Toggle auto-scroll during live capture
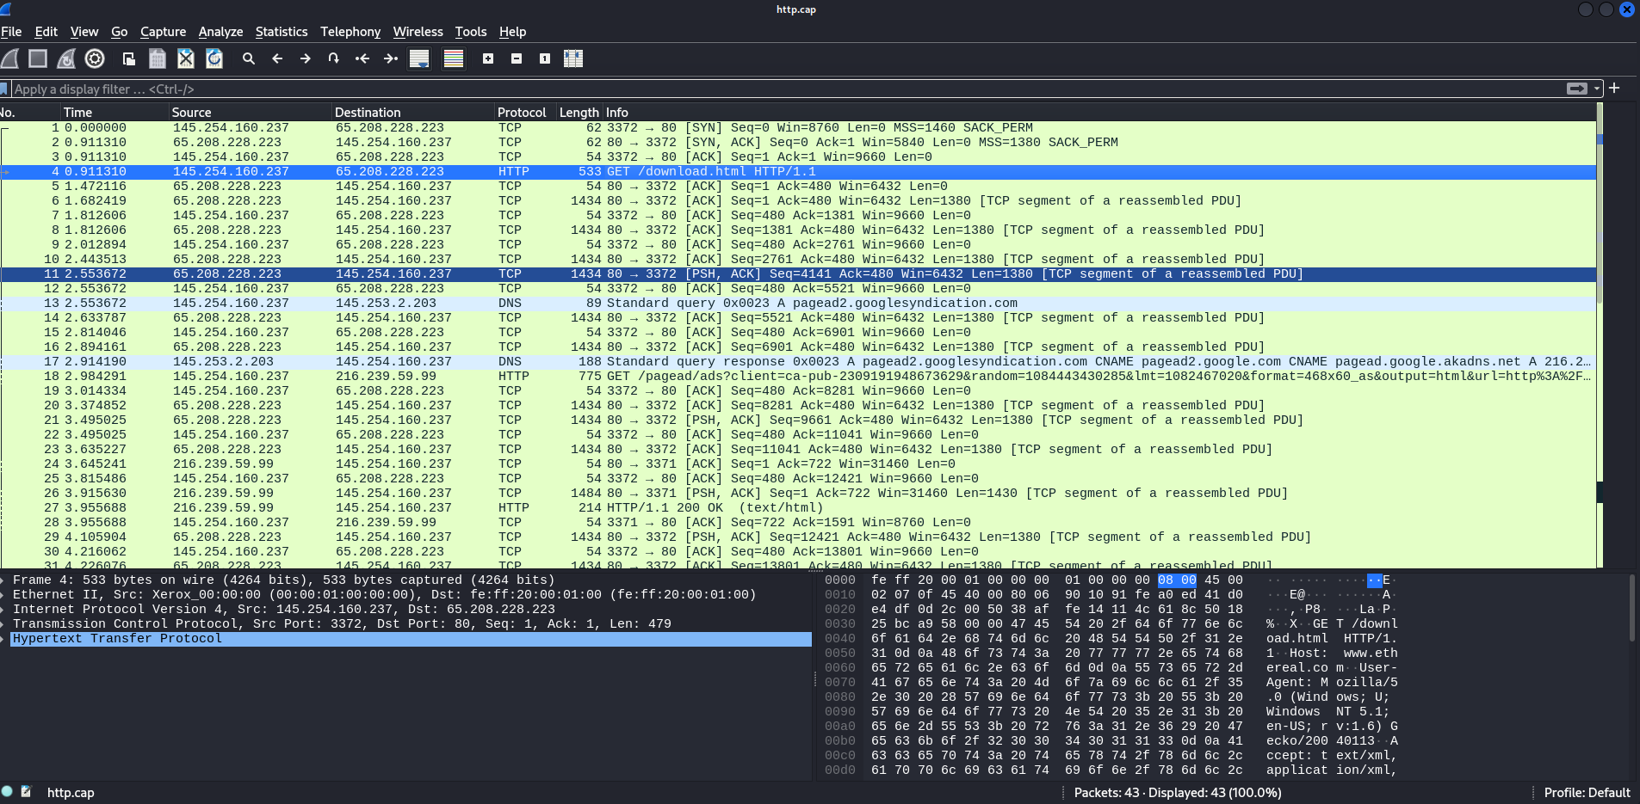Image resolution: width=1640 pixels, height=804 pixels. coord(419,58)
